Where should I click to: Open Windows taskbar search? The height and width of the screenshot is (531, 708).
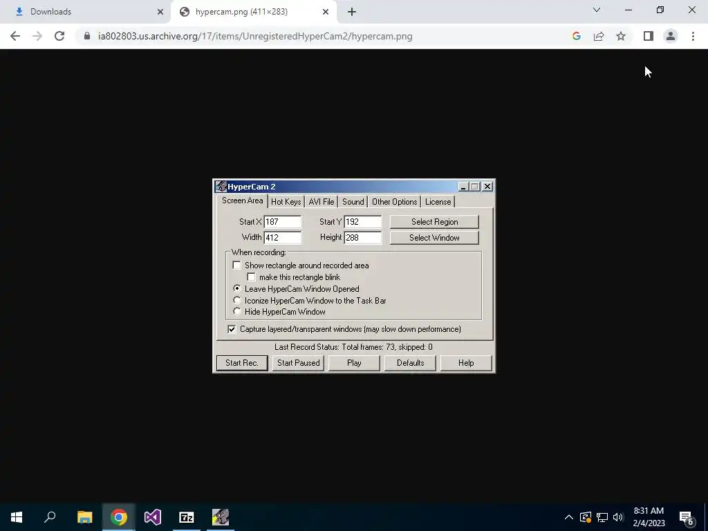point(50,517)
